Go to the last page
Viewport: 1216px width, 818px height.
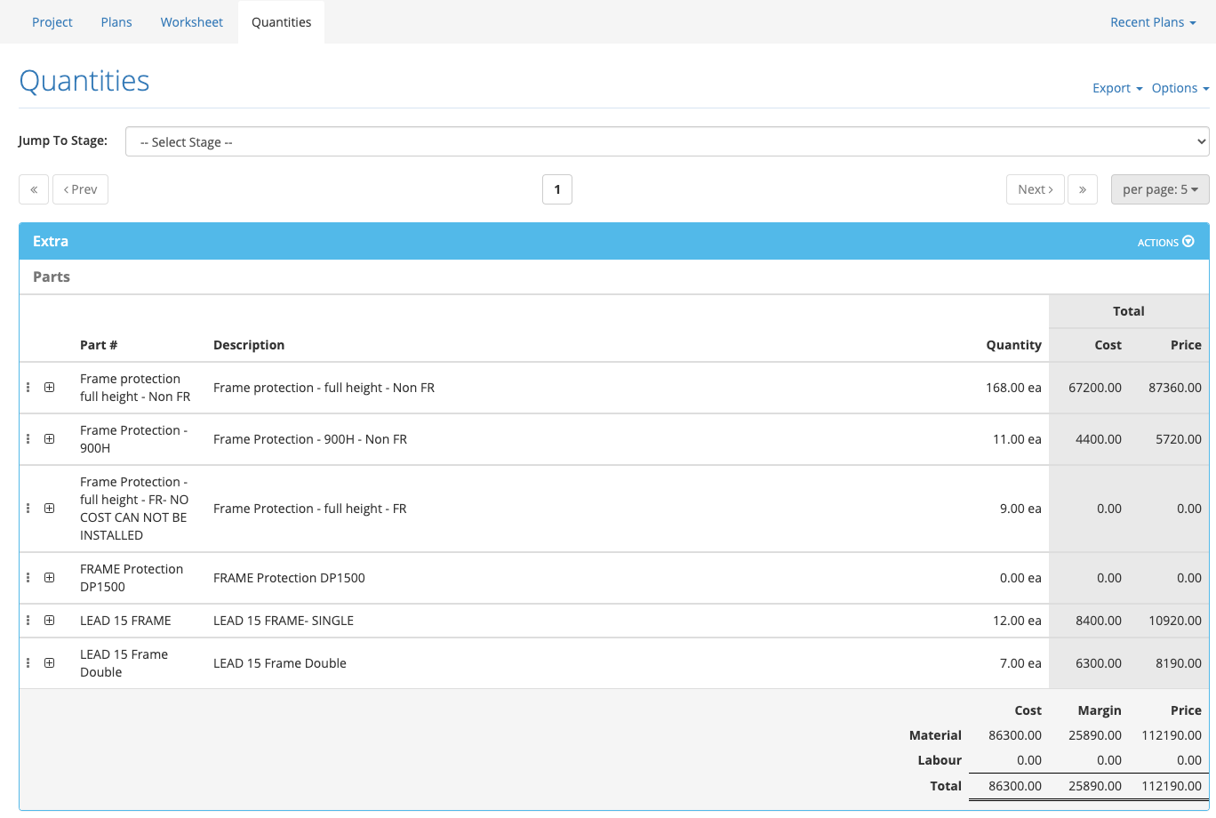(x=1083, y=189)
